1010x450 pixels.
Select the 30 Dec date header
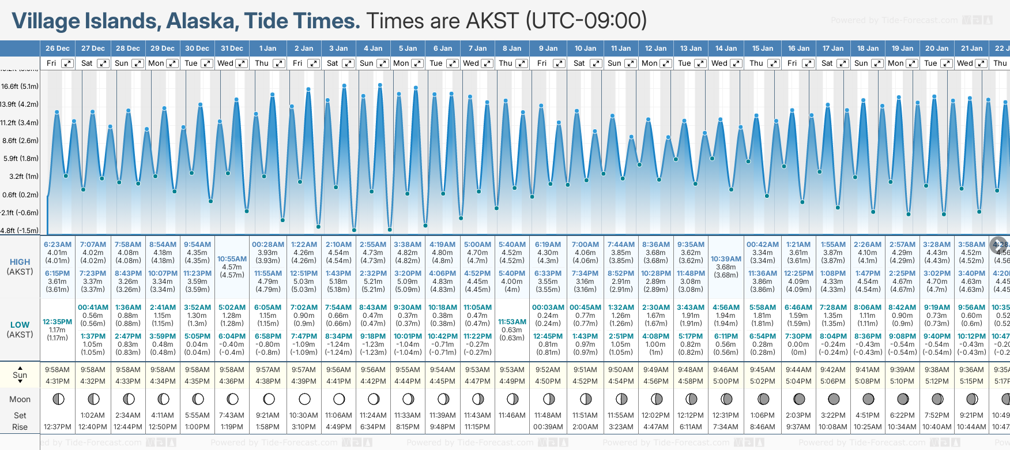197,48
